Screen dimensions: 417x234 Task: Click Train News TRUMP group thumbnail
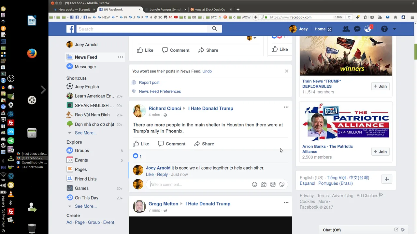(x=346, y=56)
